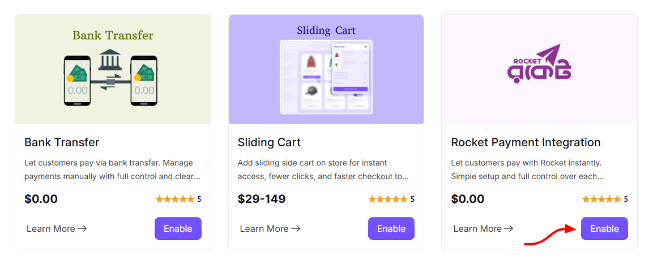This screenshot has height=263, width=653.
Task: Click the Sliding Cart preview thumbnail
Action: (326, 69)
